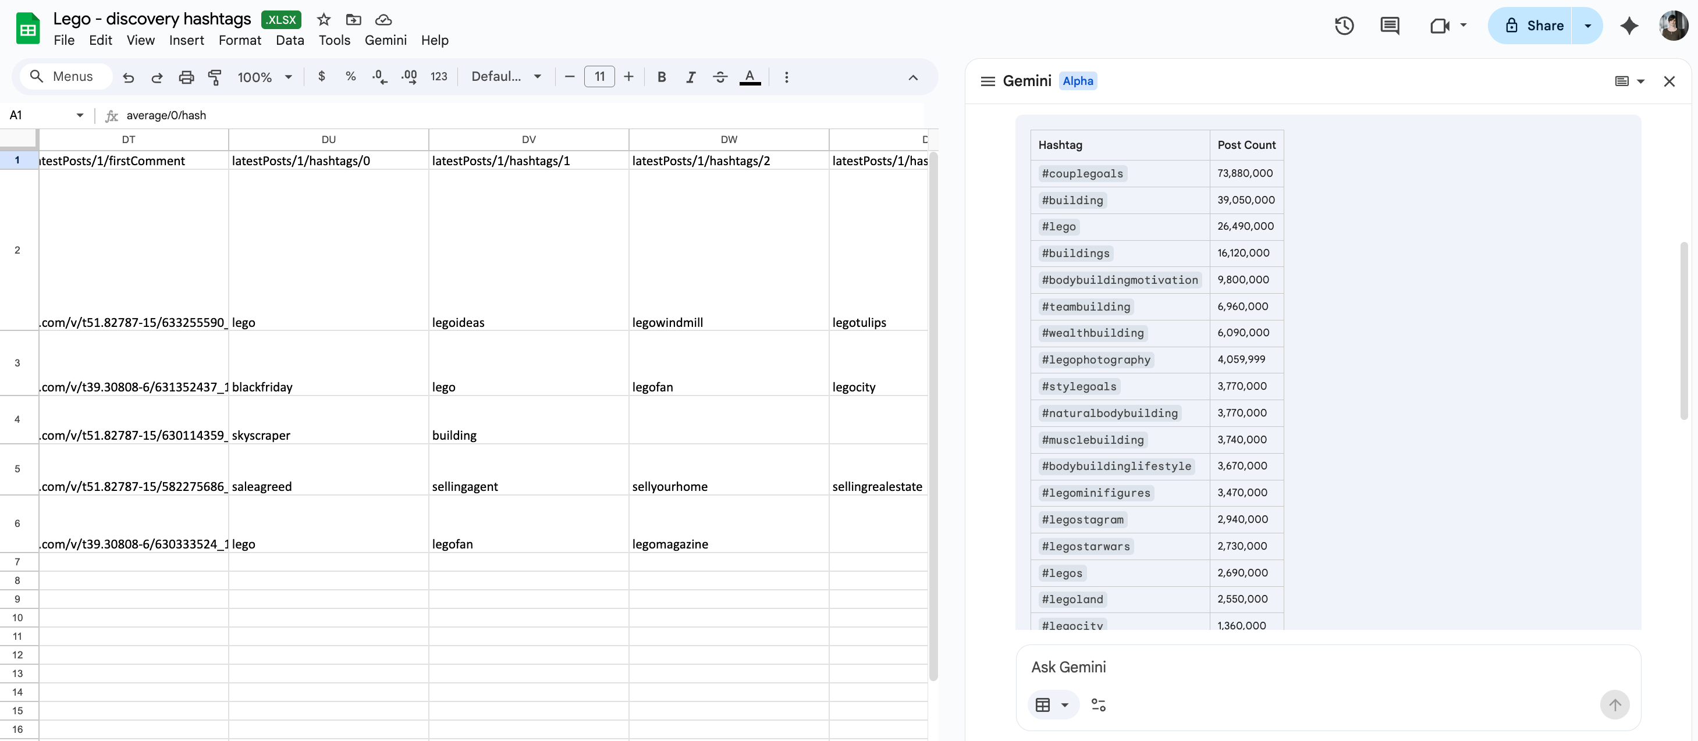Open version history clock icon
Screen dimensions: 1698x741
click(x=1344, y=26)
